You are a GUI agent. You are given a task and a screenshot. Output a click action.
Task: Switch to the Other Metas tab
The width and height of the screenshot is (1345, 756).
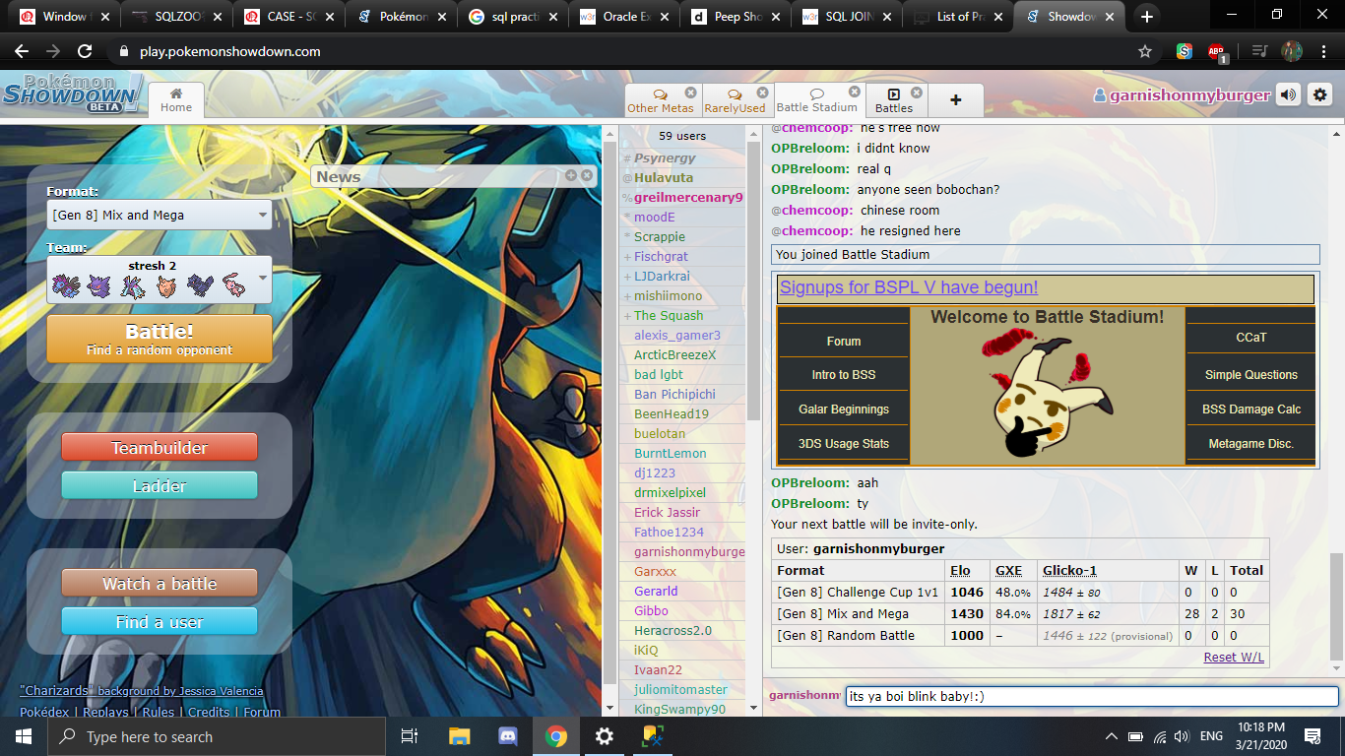(660, 100)
